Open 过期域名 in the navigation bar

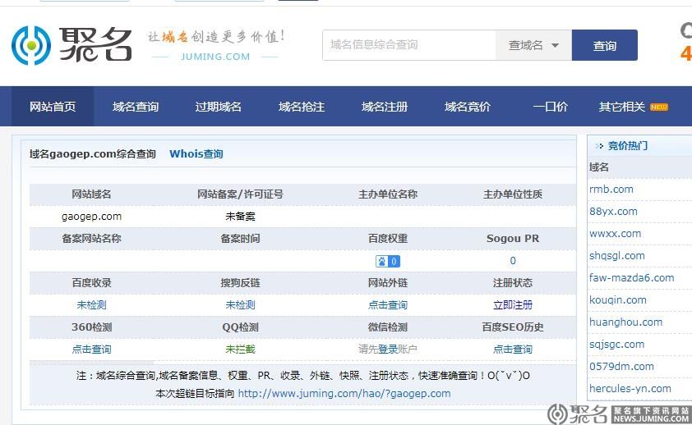coord(219,107)
